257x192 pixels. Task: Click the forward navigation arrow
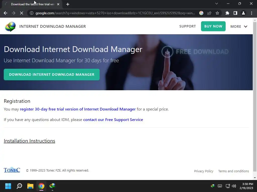(x=14, y=13)
